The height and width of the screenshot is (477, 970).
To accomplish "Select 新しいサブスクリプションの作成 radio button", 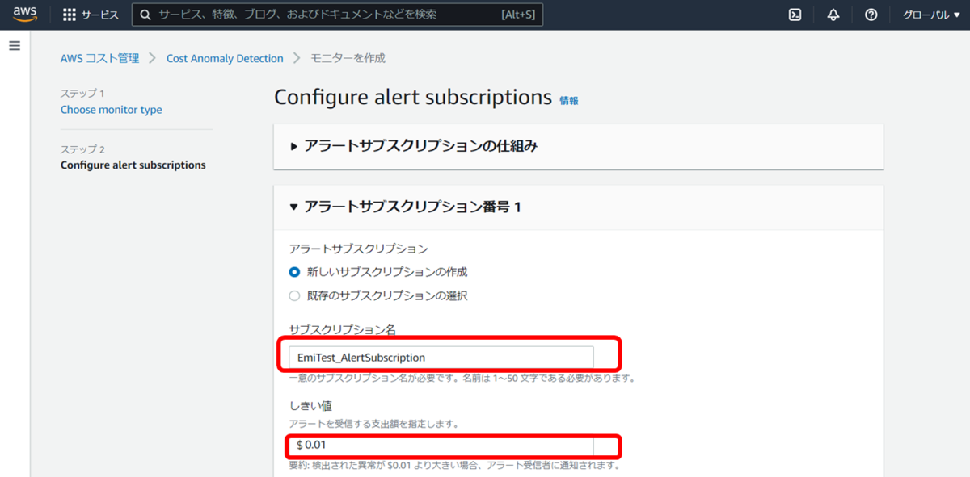I will [x=294, y=272].
